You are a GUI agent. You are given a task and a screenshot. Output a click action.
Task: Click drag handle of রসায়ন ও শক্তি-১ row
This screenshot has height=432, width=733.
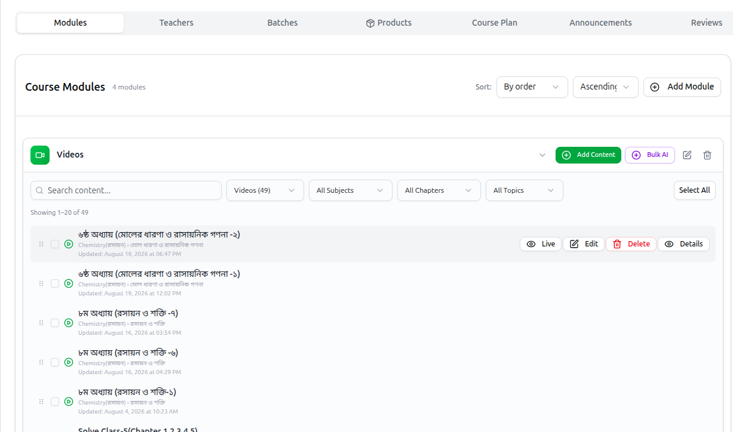(41, 402)
